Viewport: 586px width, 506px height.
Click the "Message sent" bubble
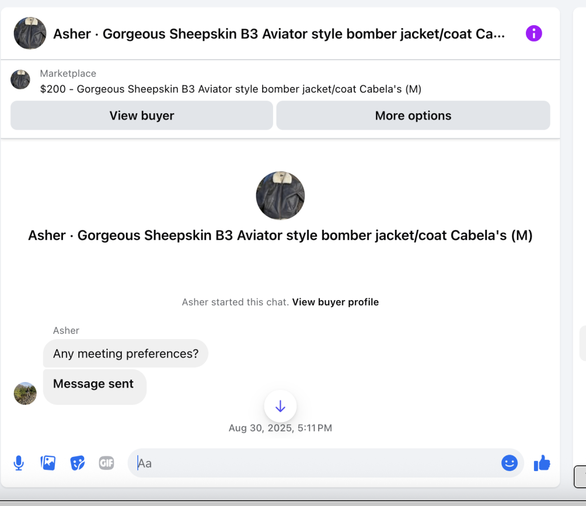tap(94, 385)
